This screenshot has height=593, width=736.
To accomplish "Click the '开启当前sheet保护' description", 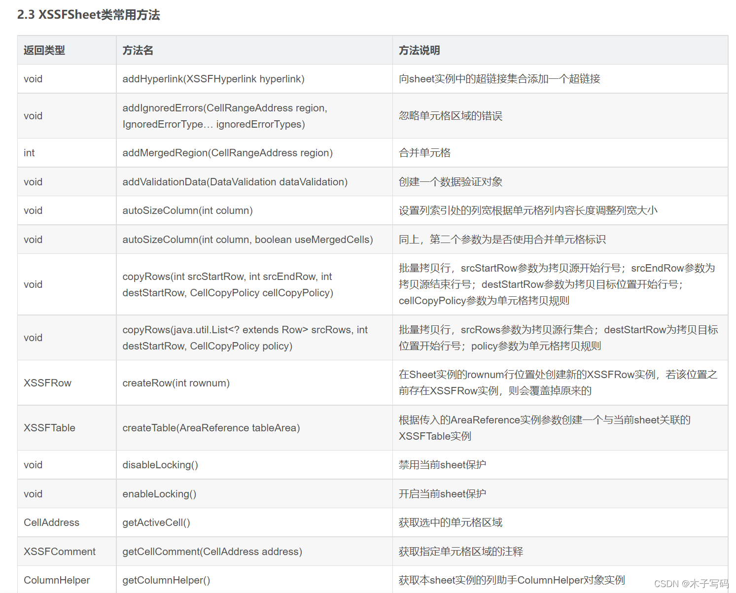I will (x=442, y=494).
